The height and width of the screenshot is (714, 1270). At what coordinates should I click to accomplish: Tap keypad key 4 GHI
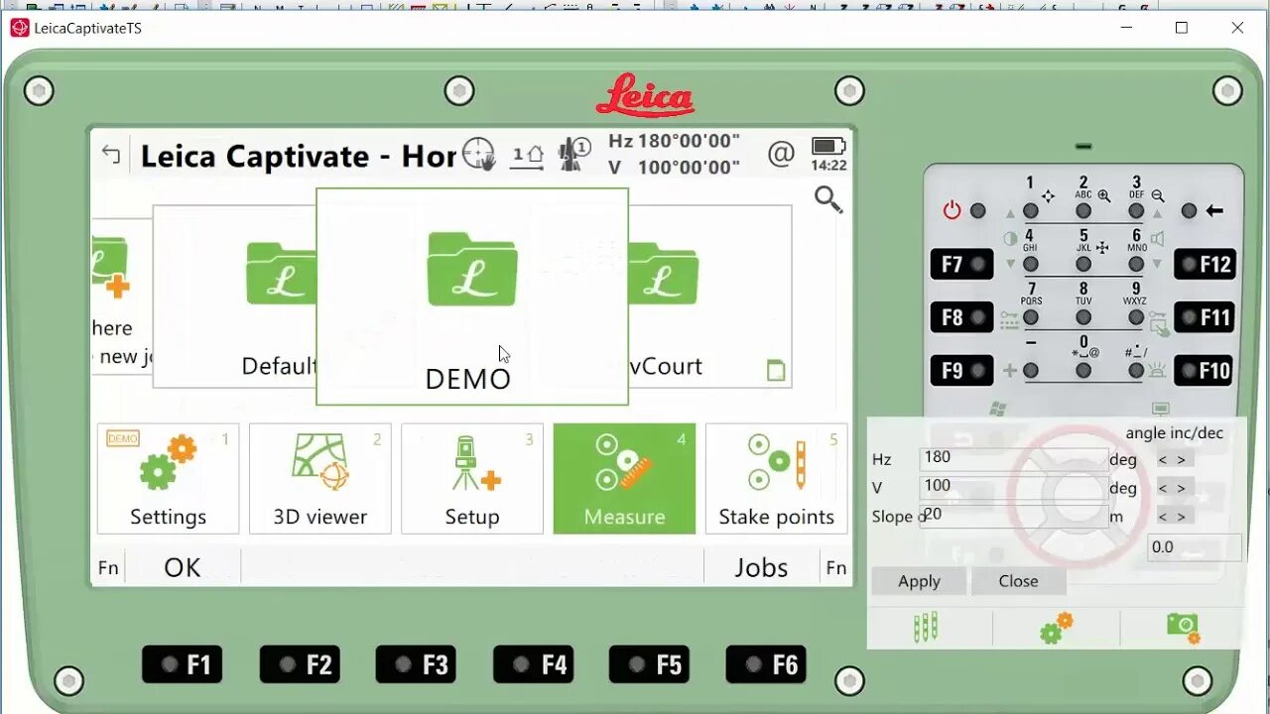[x=1031, y=264]
